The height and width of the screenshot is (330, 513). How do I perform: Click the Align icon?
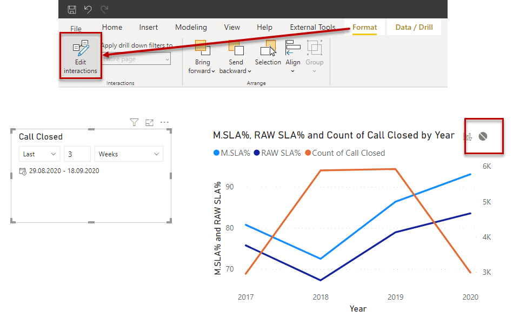coord(293,48)
